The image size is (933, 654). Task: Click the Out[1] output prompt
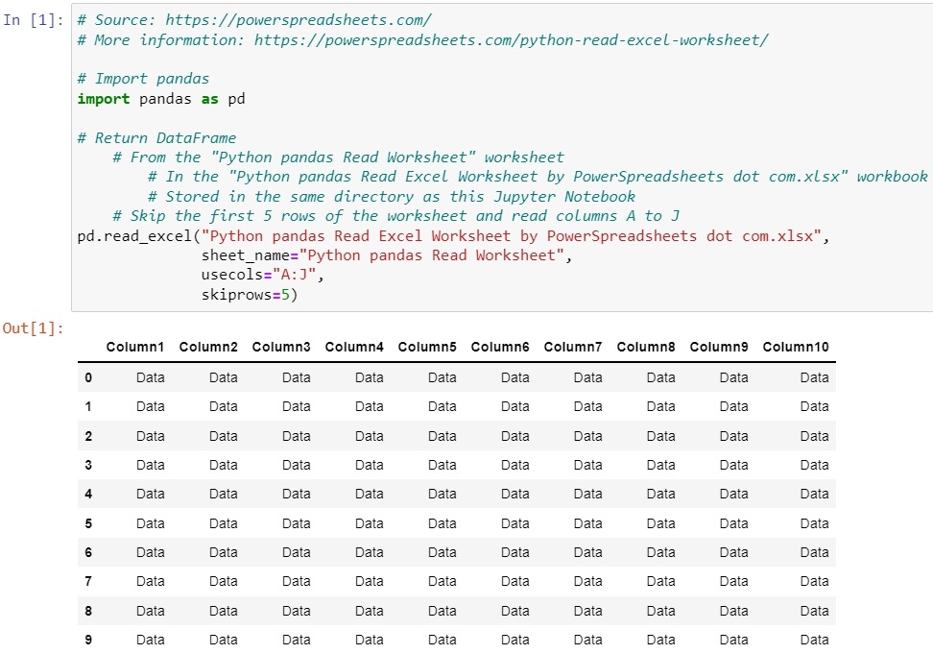(34, 328)
